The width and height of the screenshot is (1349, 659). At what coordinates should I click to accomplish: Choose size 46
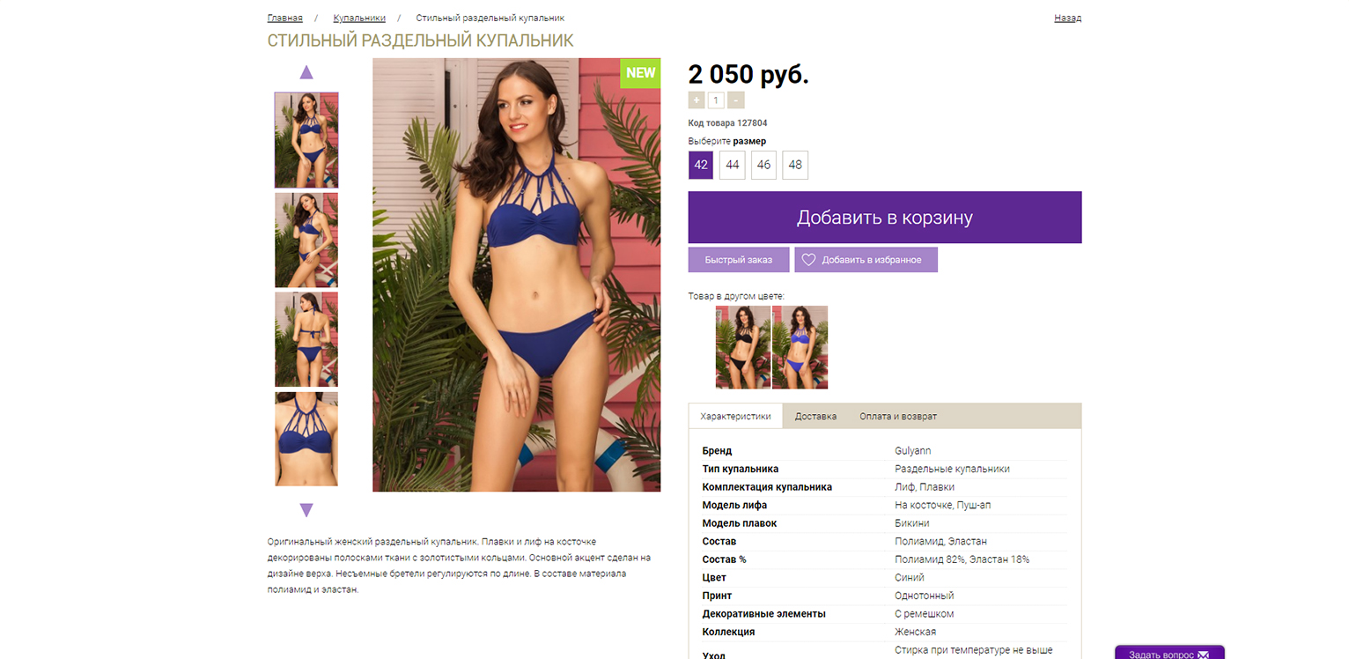coord(763,165)
